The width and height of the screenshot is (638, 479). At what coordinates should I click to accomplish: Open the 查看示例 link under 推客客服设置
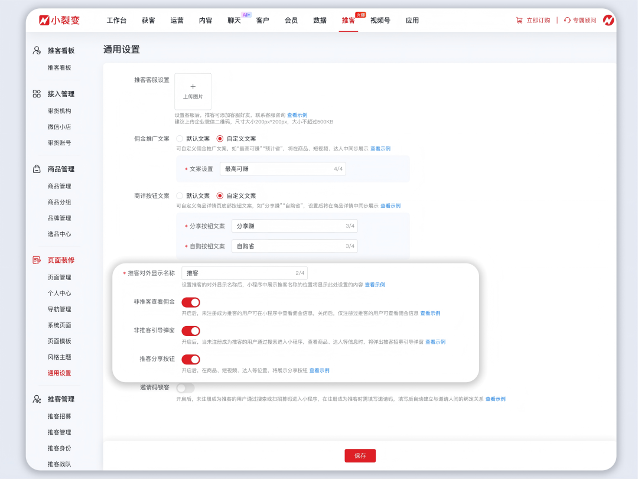tap(296, 115)
